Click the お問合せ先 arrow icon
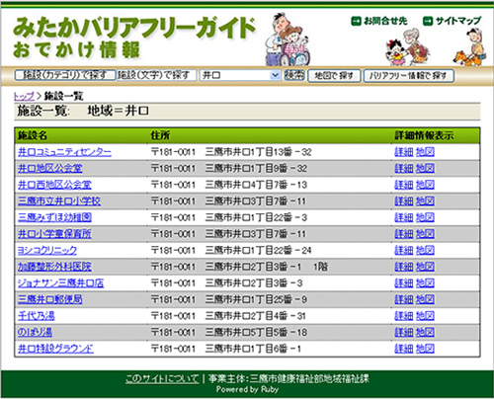Viewport: 494px width, 399px height. coord(356,21)
